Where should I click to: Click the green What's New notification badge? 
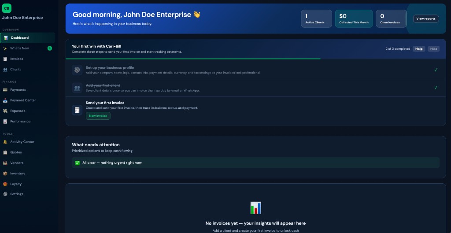(x=50, y=48)
